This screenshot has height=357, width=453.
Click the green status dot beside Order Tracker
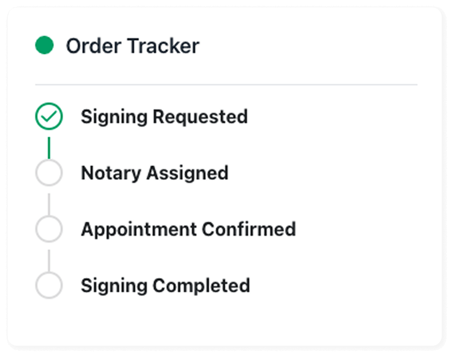[44, 45]
